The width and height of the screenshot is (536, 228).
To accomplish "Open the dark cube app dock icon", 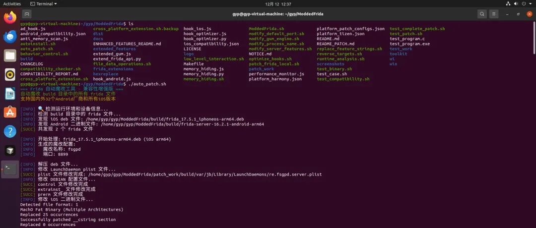I will pos(10,150).
